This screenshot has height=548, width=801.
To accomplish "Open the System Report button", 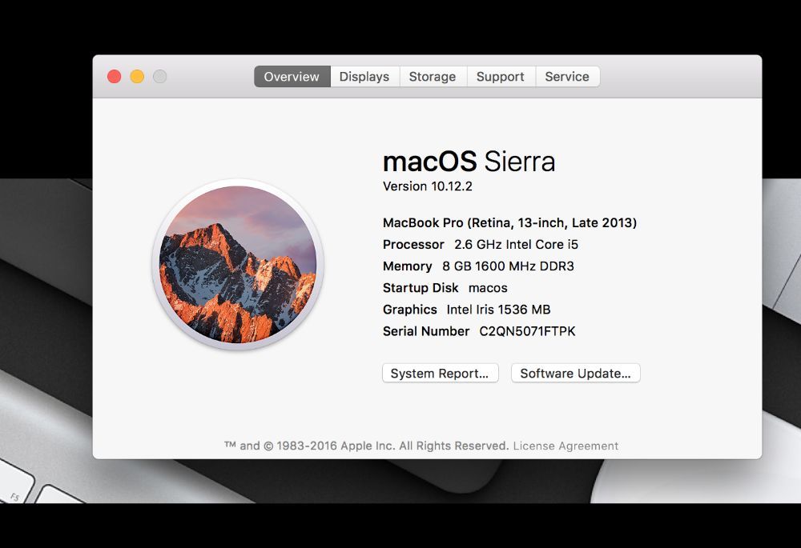I will pos(440,373).
